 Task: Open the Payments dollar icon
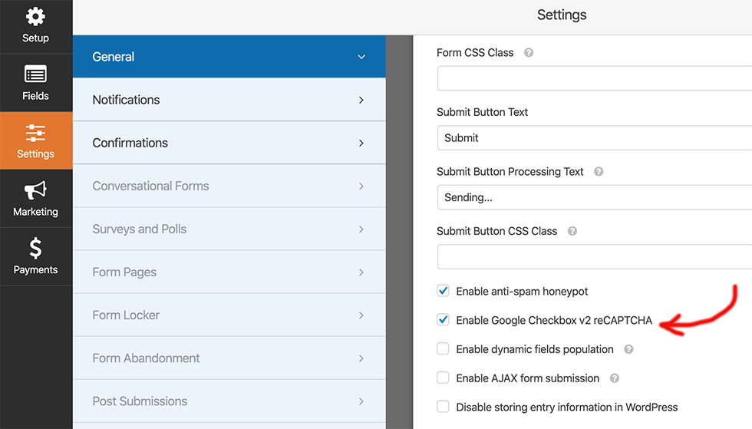[35, 249]
